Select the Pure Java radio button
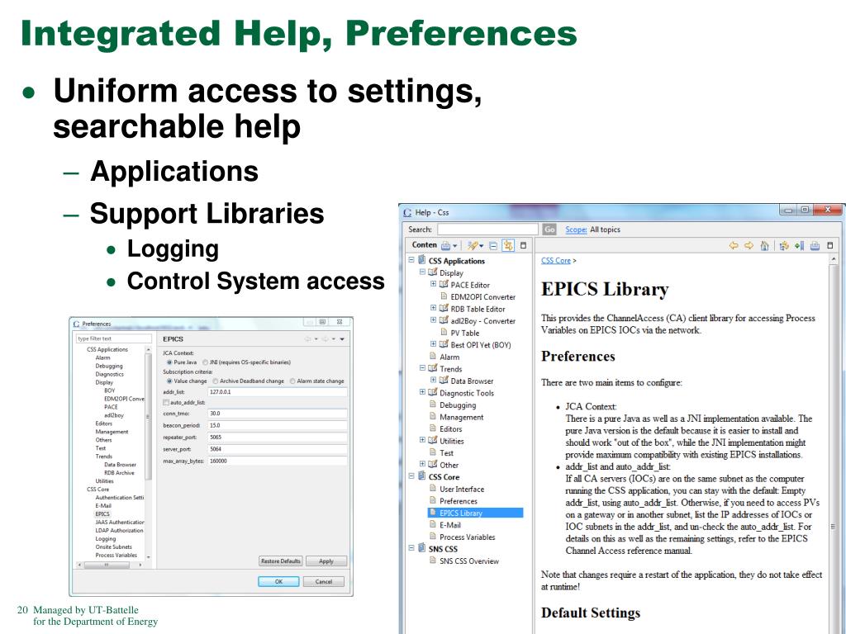846x634 pixels. [x=169, y=362]
